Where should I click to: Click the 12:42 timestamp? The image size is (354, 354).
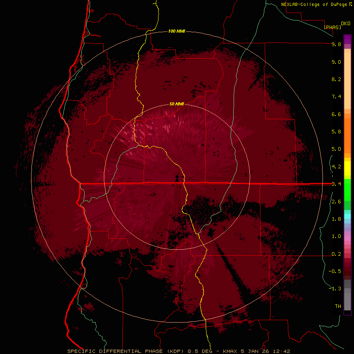coord(281,351)
